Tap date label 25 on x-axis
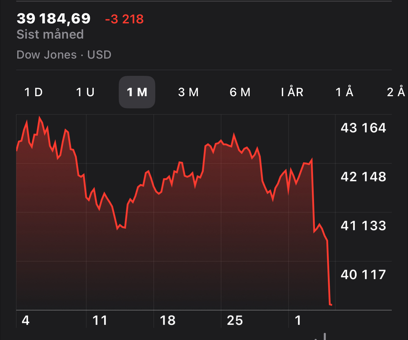The height and width of the screenshot is (340, 408). click(235, 320)
